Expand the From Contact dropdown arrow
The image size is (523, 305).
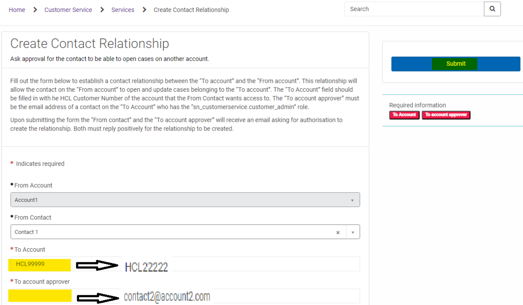click(x=353, y=232)
